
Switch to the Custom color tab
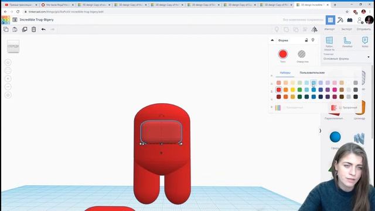[x=312, y=73]
